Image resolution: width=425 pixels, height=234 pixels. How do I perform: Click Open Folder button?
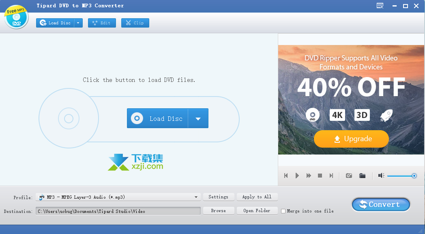pos(257,211)
